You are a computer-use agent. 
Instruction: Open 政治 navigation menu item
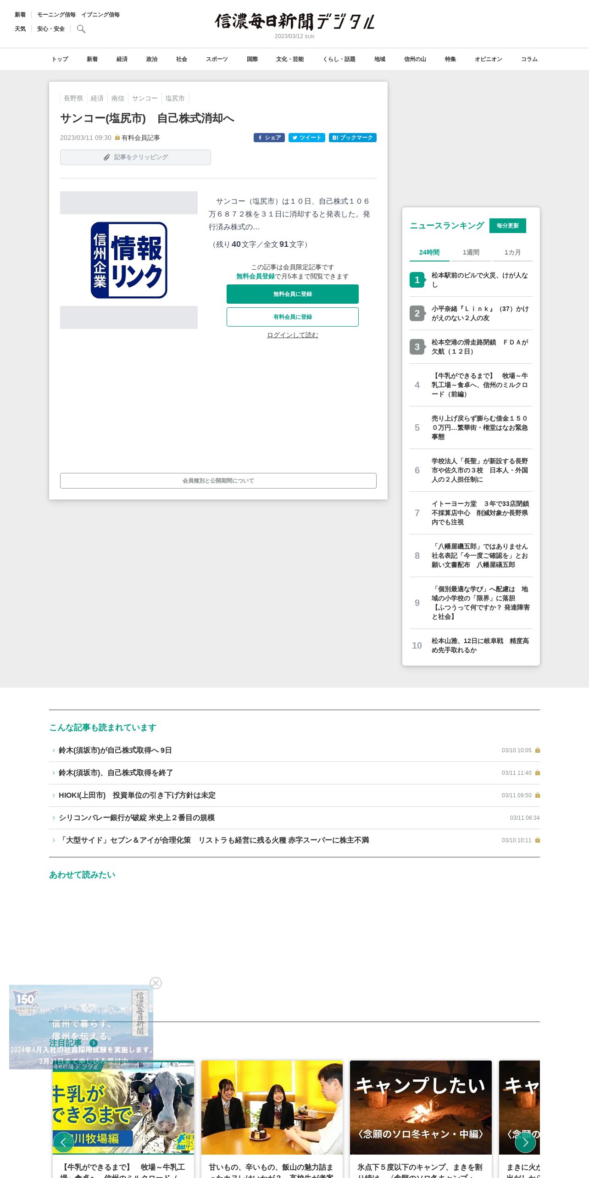152,59
